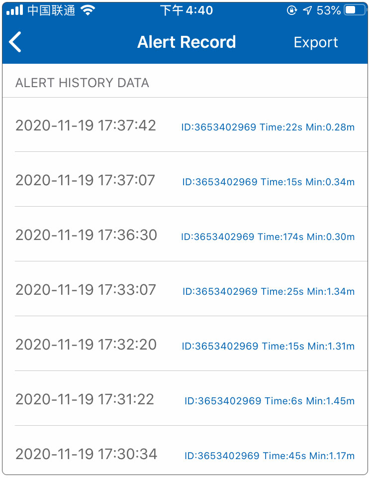Open the 17:37:42 alert record
Viewport: 373px width, 482px height.
185,125
